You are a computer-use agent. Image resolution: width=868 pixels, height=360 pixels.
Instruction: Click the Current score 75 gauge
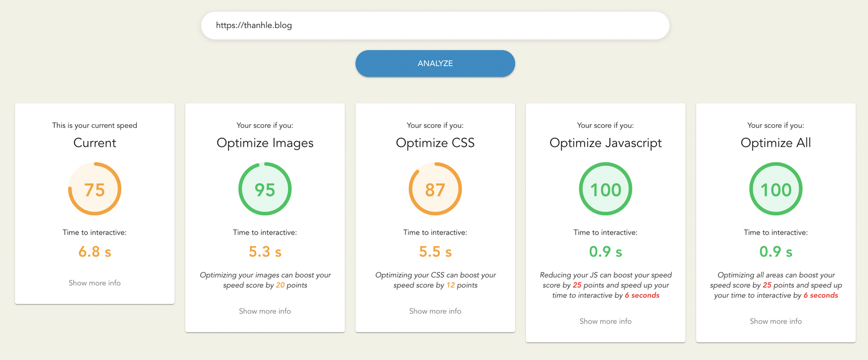pos(95,189)
